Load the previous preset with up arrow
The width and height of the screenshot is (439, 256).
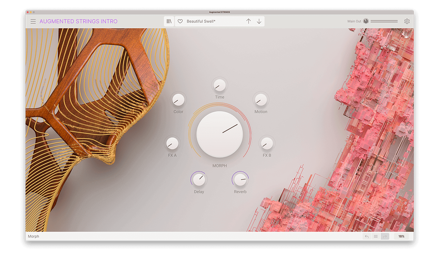point(249,21)
